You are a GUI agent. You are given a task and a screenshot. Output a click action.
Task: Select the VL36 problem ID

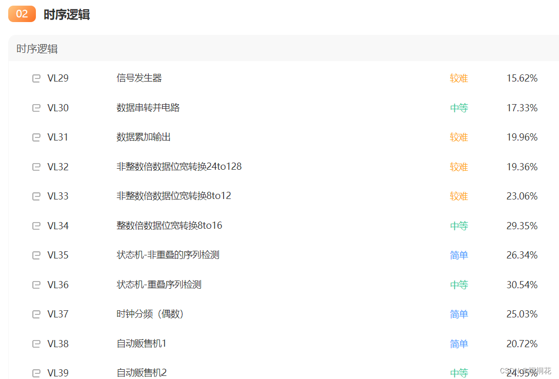(58, 285)
